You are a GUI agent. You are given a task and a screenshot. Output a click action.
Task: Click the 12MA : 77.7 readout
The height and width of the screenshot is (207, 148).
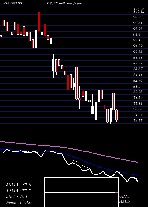click(x=18, y=191)
